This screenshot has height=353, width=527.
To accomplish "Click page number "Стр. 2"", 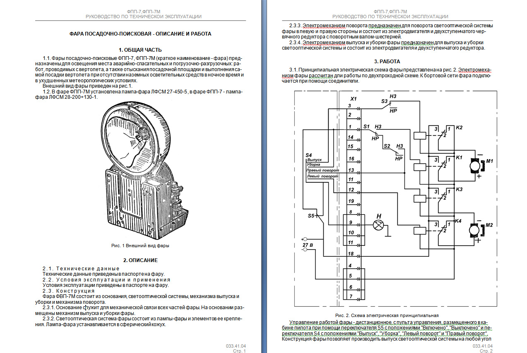I will click(486, 351).
